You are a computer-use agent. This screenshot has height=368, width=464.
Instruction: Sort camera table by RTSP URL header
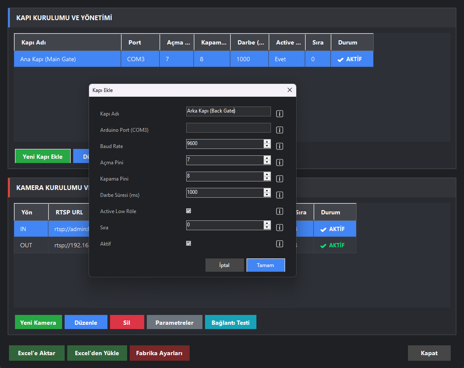click(x=69, y=212)
